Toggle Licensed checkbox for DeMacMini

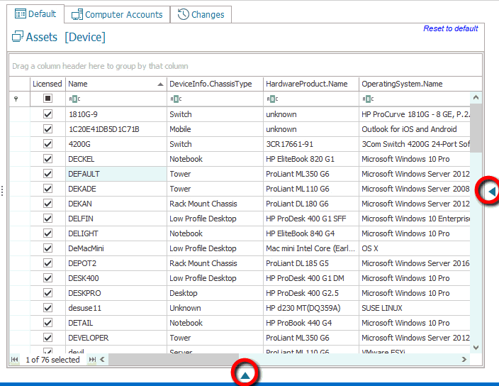pyautogui.click(x=47, y=248)
